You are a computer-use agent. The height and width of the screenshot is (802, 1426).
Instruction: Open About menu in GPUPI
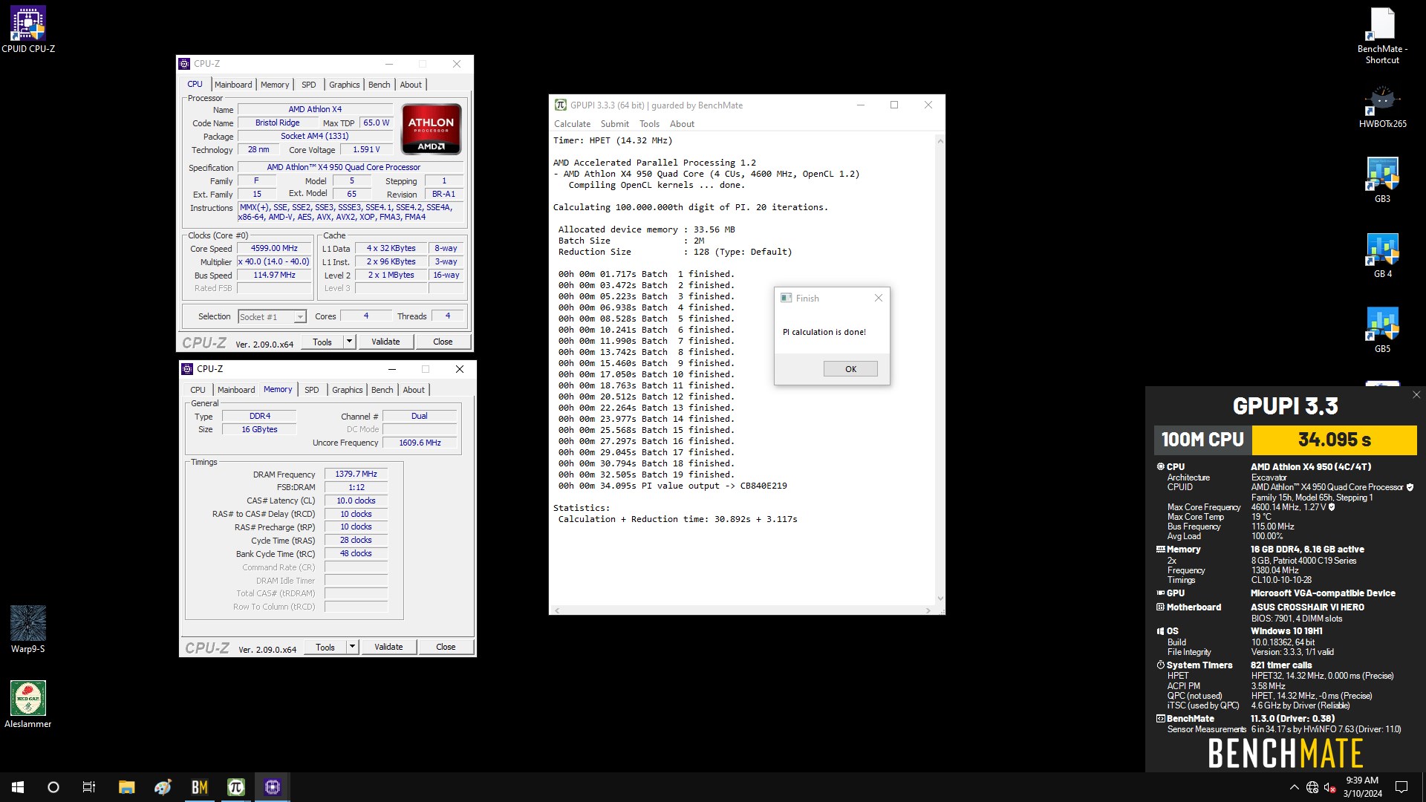(682, 124)
